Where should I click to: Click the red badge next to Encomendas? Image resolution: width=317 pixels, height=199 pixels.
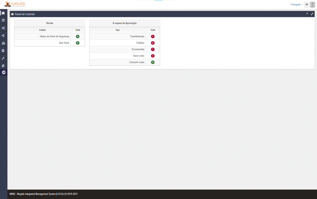point(153,49)
